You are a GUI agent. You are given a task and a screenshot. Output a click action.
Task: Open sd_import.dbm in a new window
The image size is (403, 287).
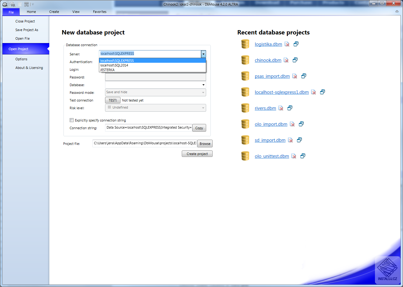click(x=299, y=140)
